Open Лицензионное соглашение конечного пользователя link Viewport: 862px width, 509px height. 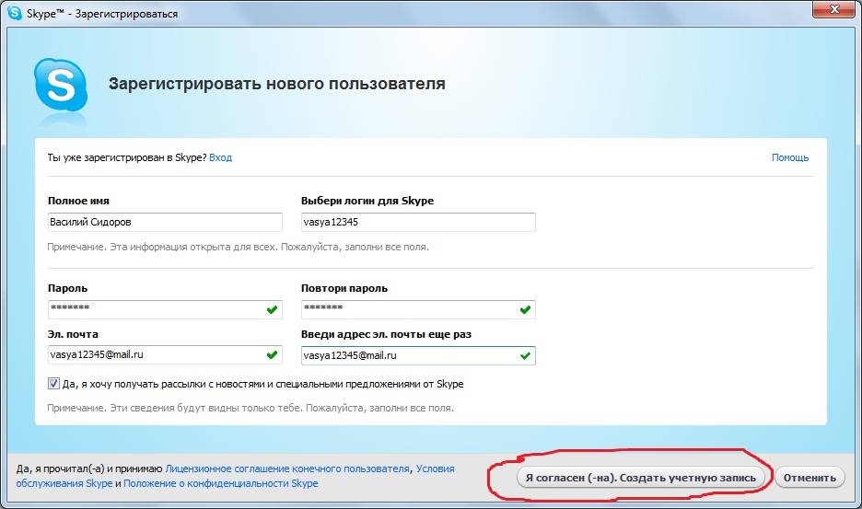tap(287, 469)
